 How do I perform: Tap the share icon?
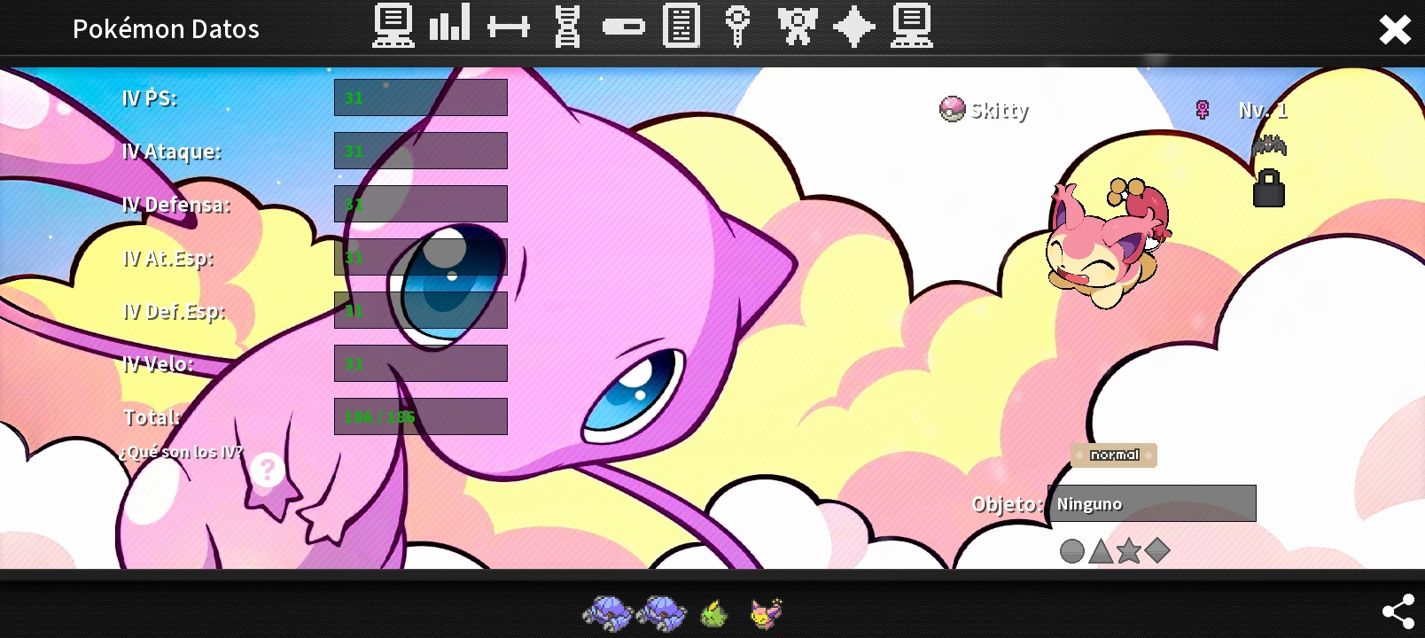pyautogui.click(x=1398, y=611)
